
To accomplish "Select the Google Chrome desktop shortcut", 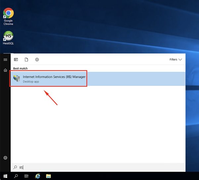I will 8,16.
